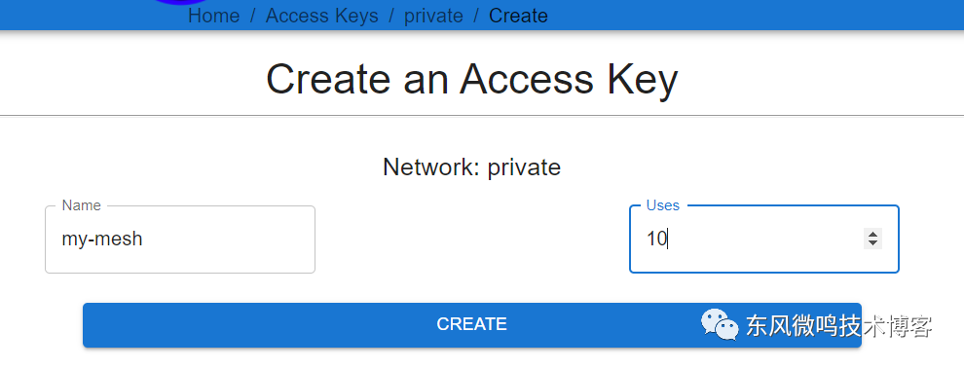The image size is (964, 369).
Task: Click the slash between Home and Access Keys
Action: (252, 16)
